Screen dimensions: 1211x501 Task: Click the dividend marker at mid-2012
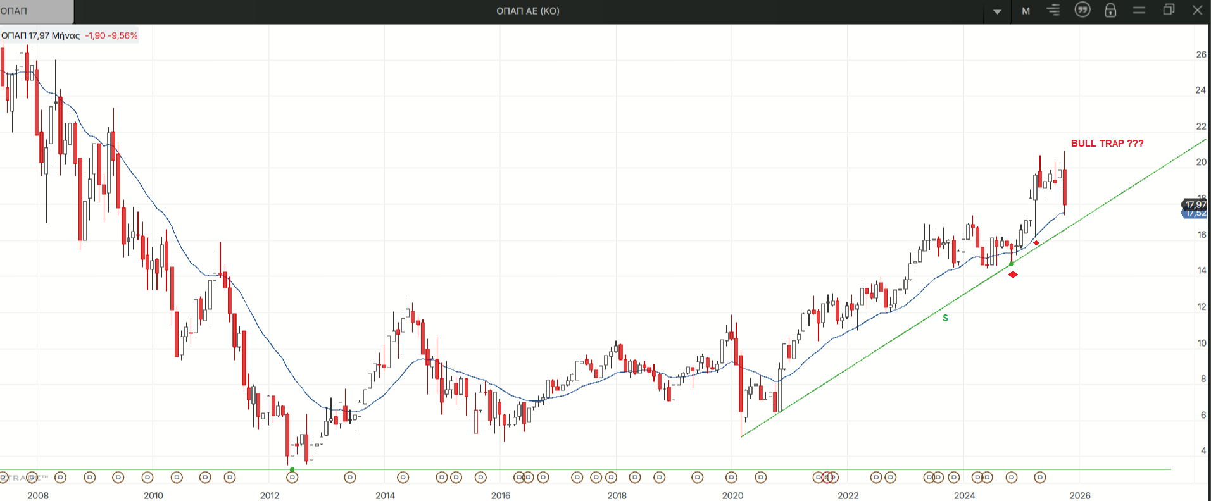point(292,478)
